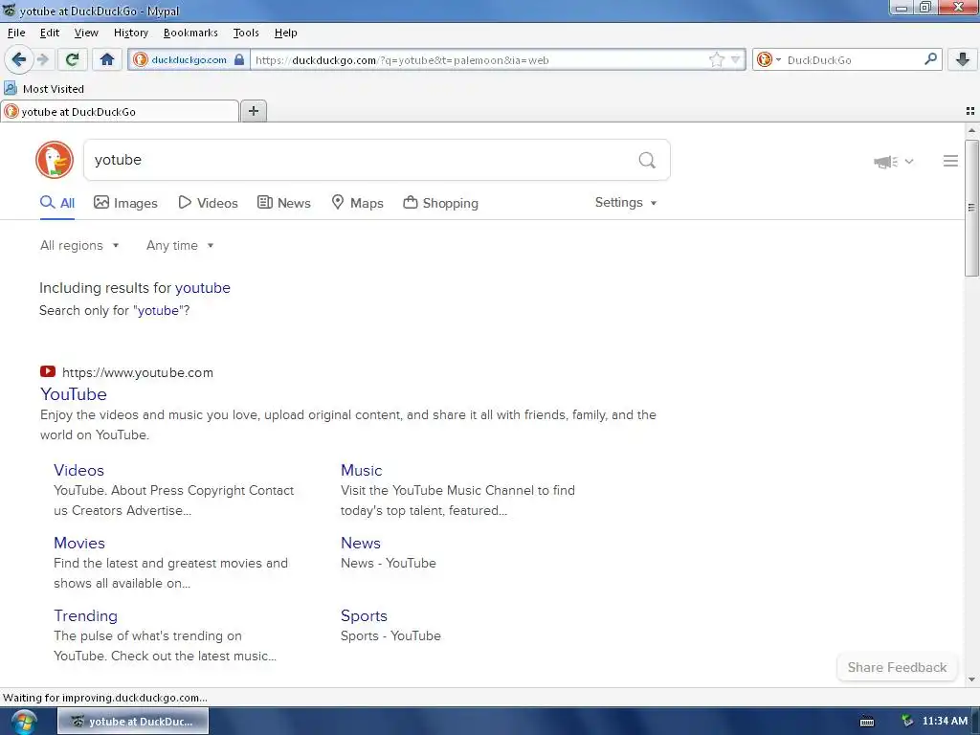Switch to News results tab

tap(283, 203)
